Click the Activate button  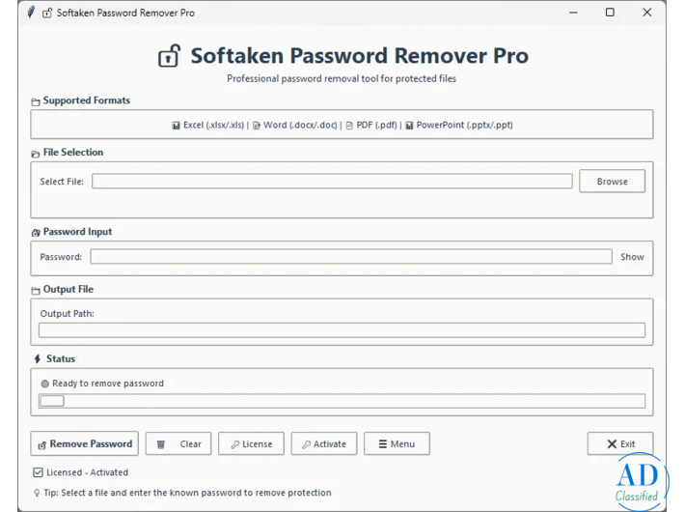(324, 443)
